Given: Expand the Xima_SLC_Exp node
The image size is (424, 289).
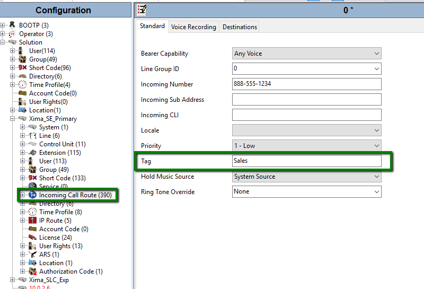Looking at the screenshot, I should pyautogui.click(x=12, y=280).
